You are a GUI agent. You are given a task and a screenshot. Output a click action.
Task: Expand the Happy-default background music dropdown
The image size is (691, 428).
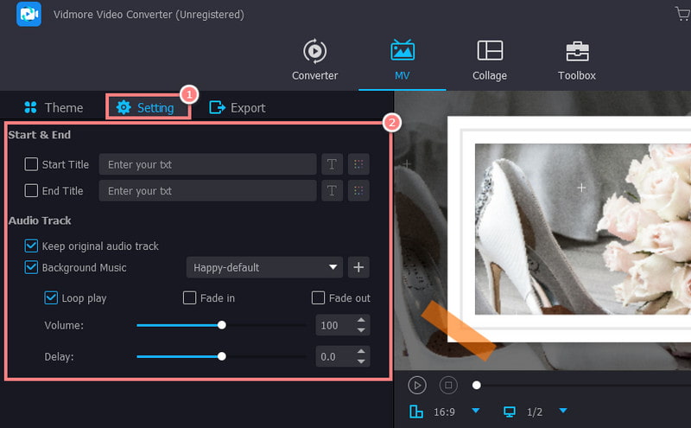click(x=333, y=267)
